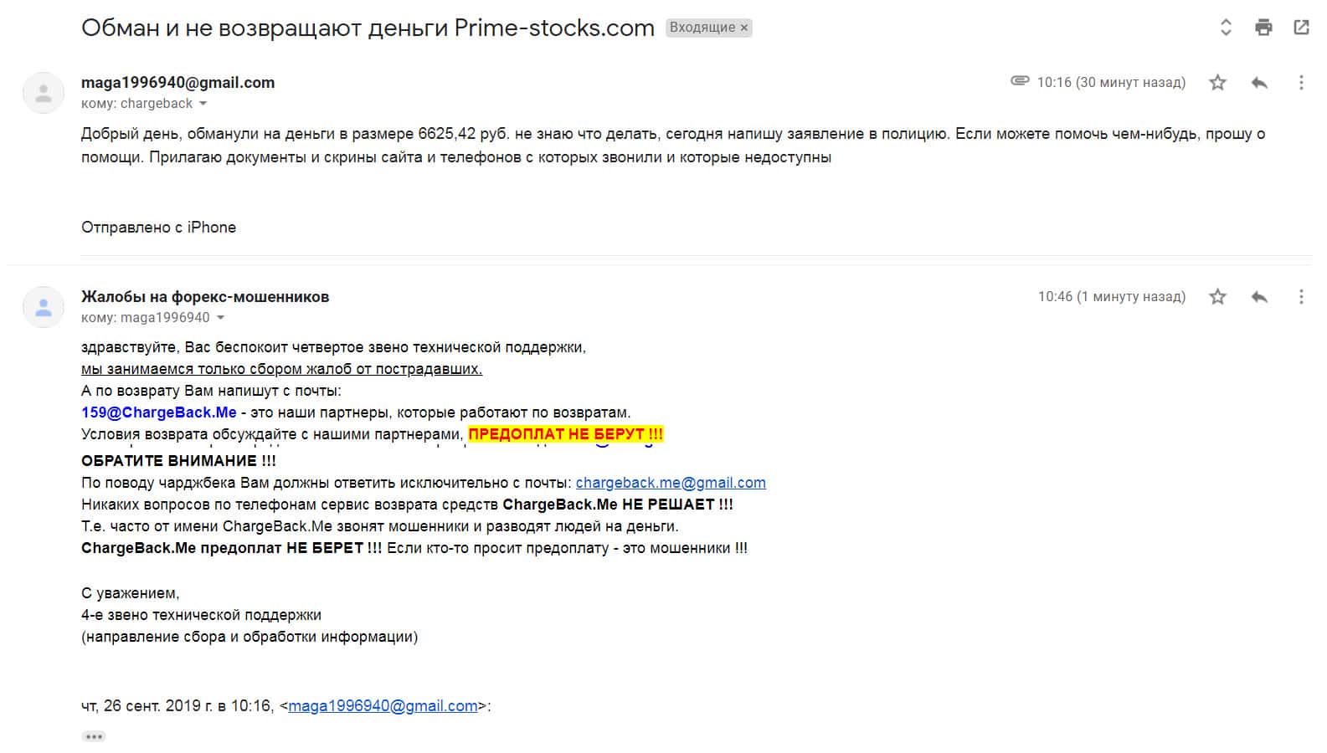The image size is (1327, 753).
Task: Expand the trimmed quoted text
Action: click(x=94, y=736)
